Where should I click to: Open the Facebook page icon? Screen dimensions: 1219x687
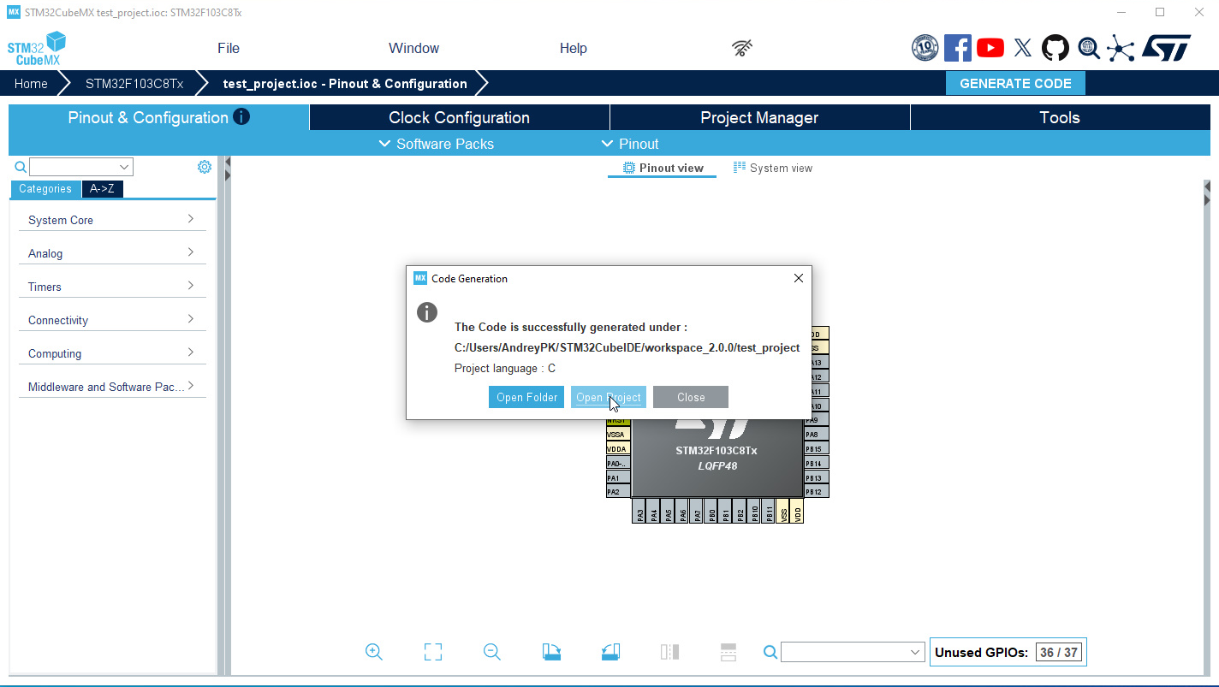pyautogui.click(x=958, y=48)
